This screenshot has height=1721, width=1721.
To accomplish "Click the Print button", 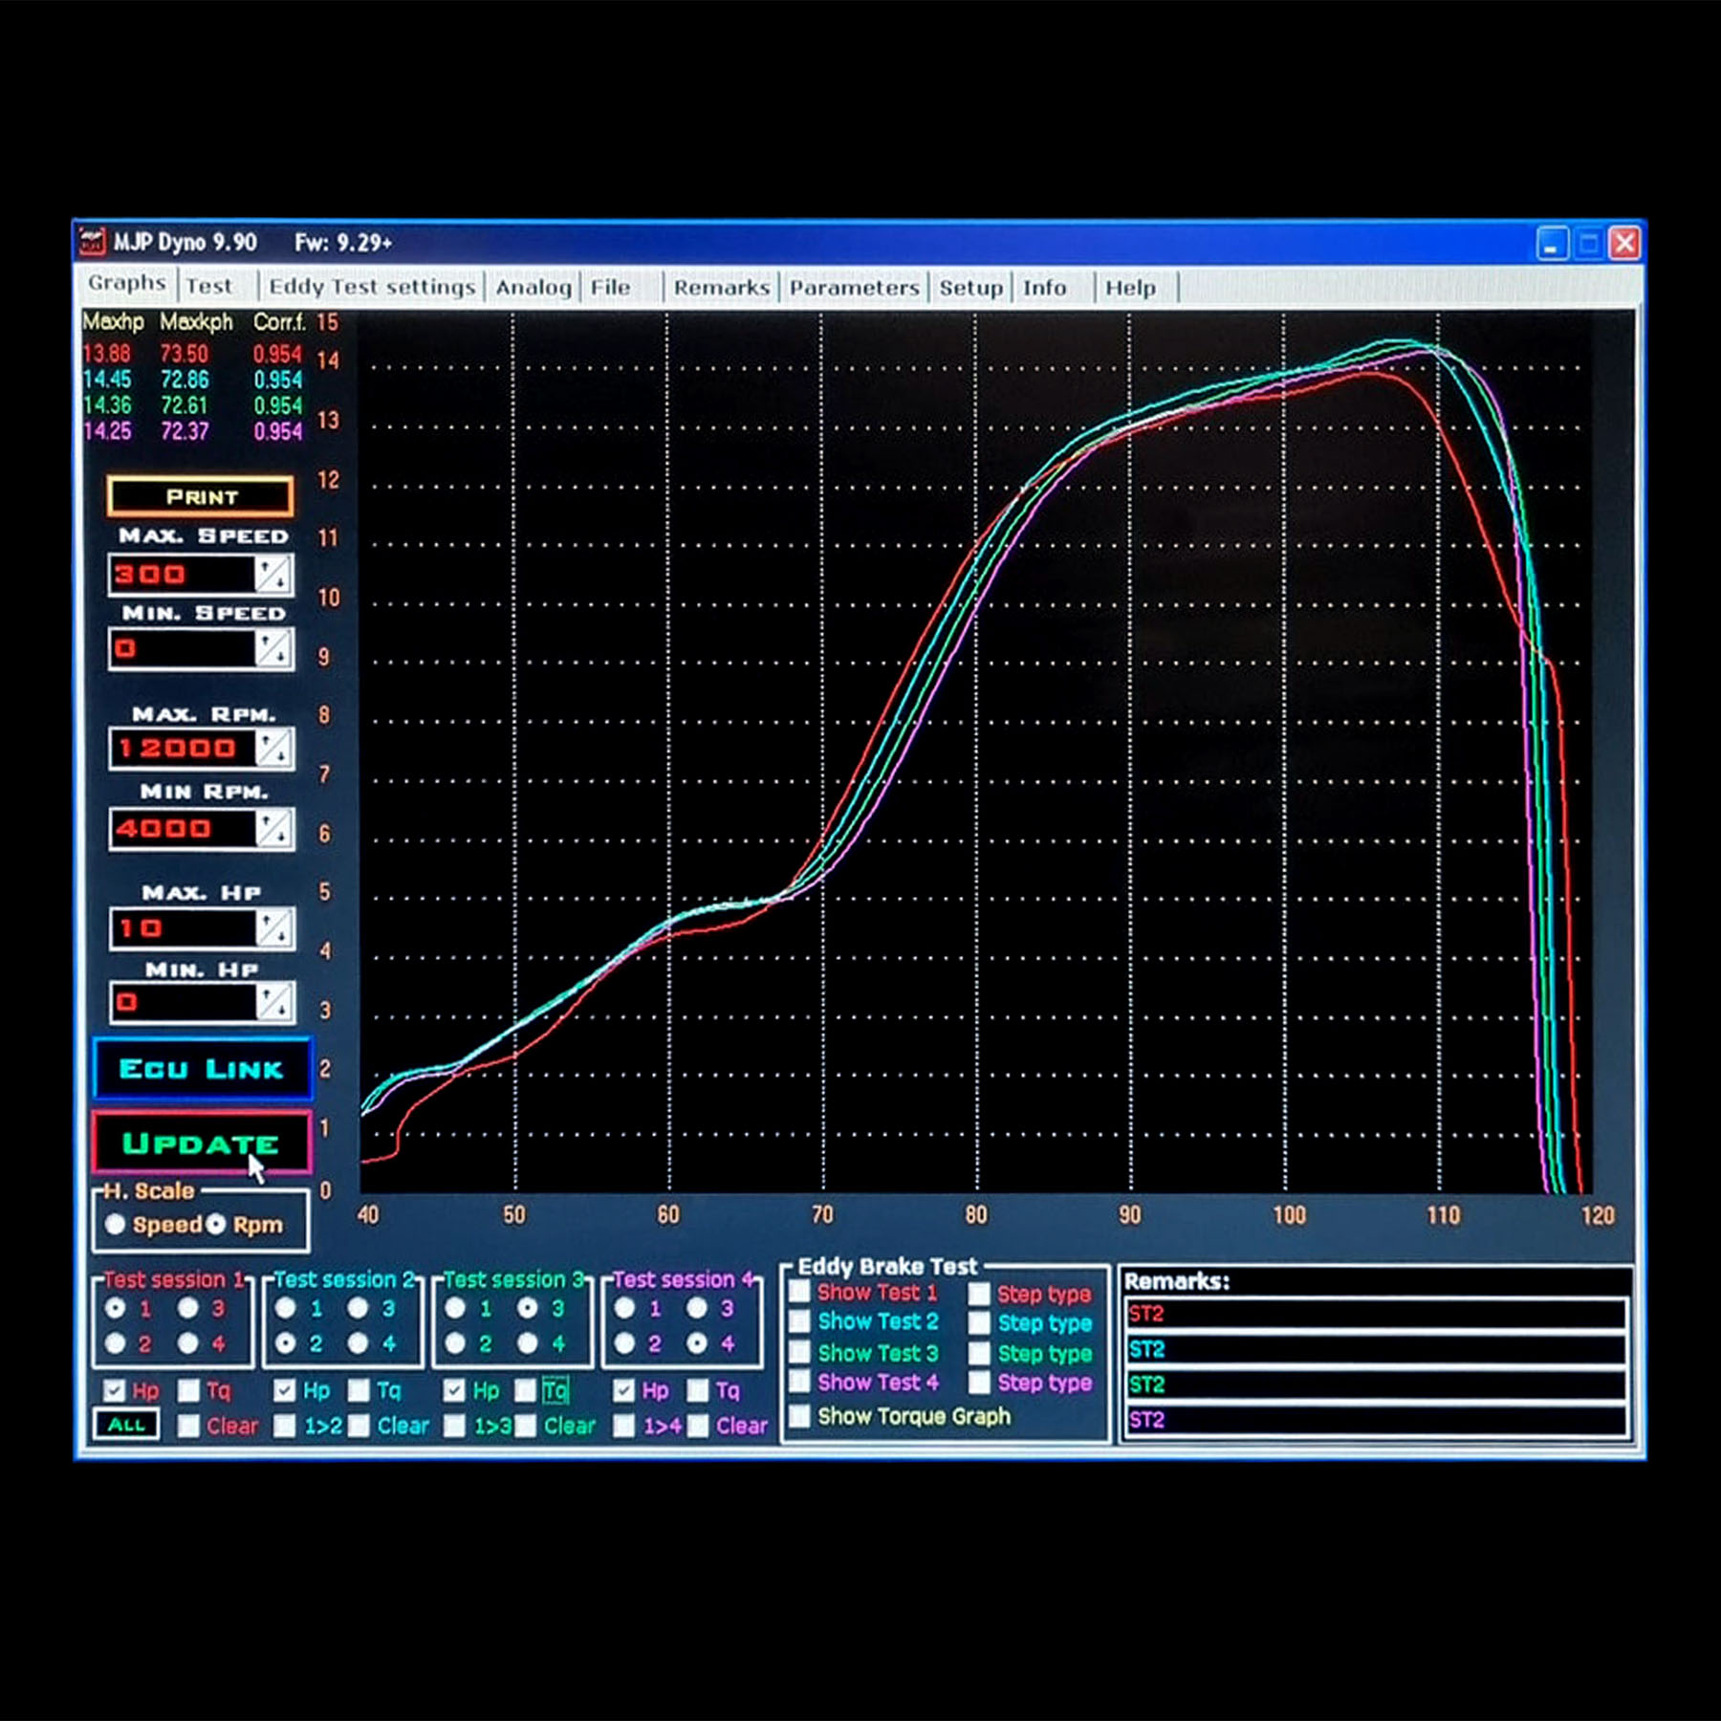I will (x=201, y=496).
